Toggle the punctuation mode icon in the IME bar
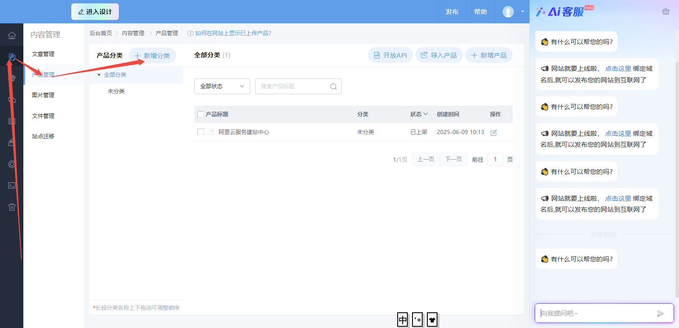Screen dimensions: 679x328 pos(418,320)
